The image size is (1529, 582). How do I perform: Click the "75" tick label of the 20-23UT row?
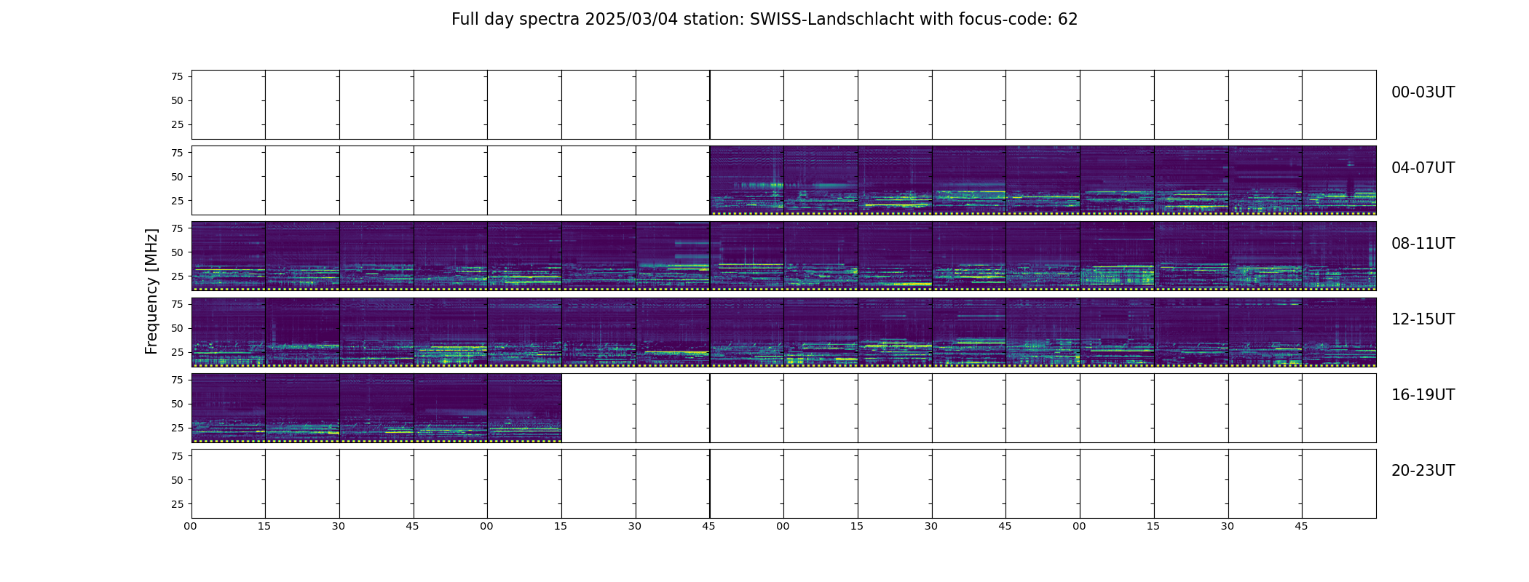pyautogui.click(x=177, y=455)
